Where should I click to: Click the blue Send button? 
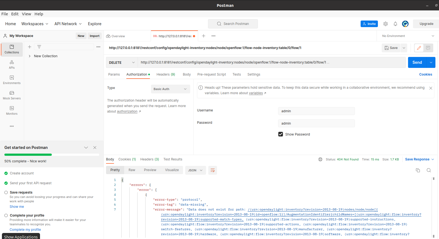417,62
